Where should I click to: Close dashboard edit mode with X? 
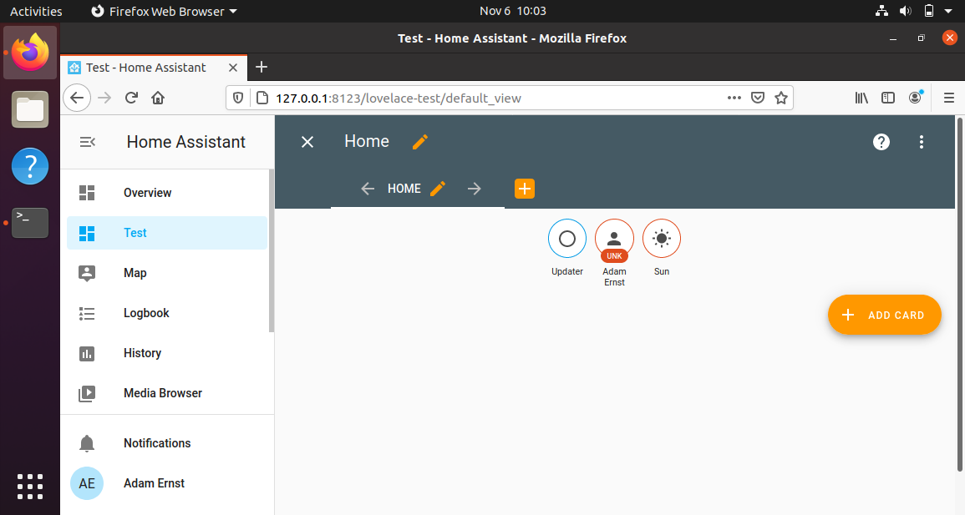tap(307, 142)
